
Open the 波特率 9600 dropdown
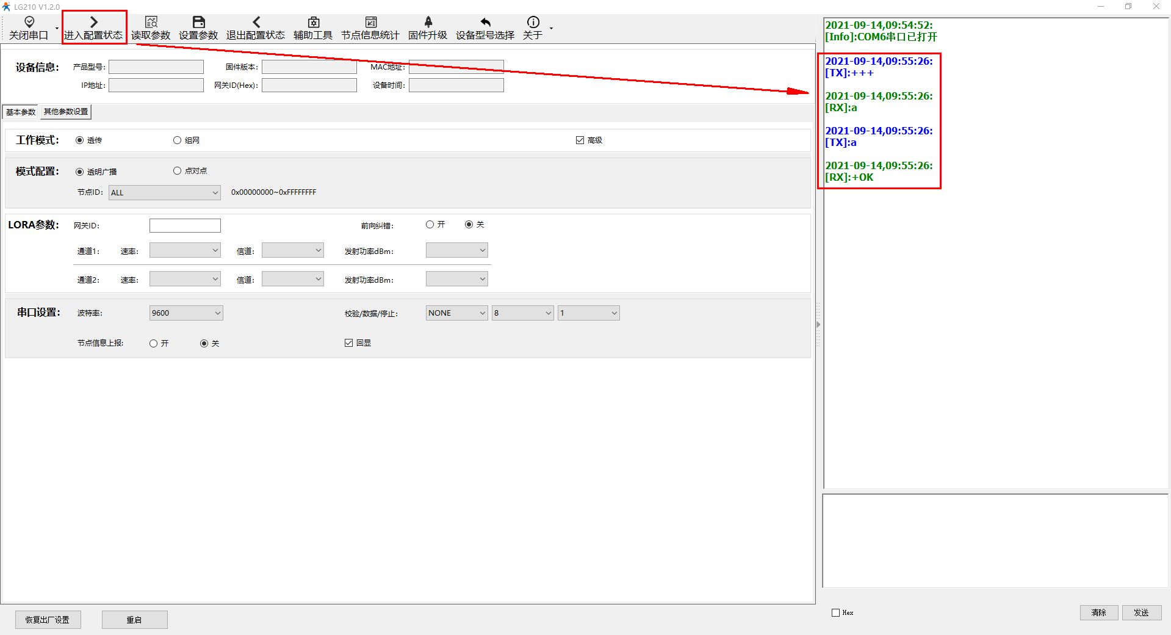(x=186, y=313)
